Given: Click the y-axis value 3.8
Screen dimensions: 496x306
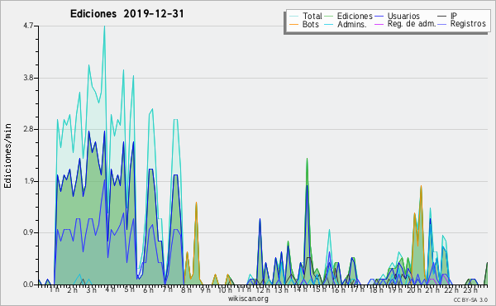Looking at the screenshot, I should pyautogui.click(x=28, y=78).
